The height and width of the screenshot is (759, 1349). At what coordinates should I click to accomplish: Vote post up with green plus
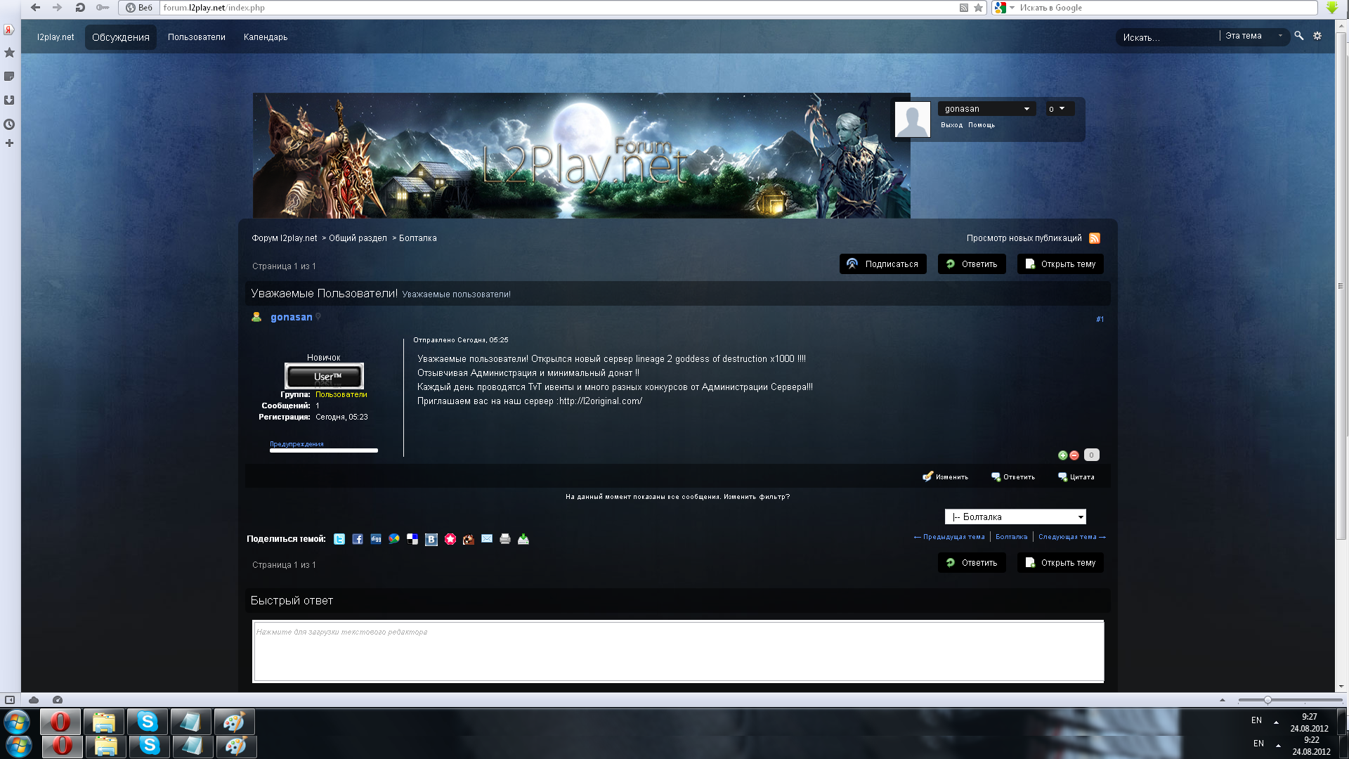[x=1063, y=455]
